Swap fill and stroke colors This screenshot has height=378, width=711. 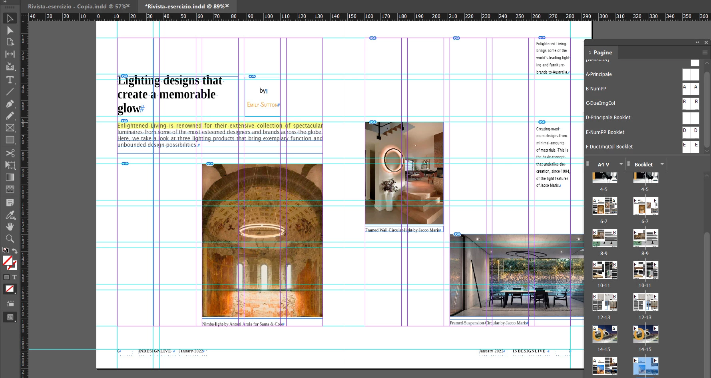tap(14, 251)
